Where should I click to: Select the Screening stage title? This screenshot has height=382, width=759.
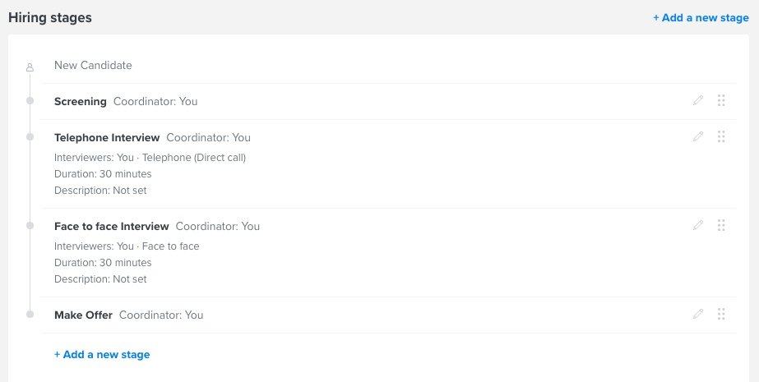point(81,102)
